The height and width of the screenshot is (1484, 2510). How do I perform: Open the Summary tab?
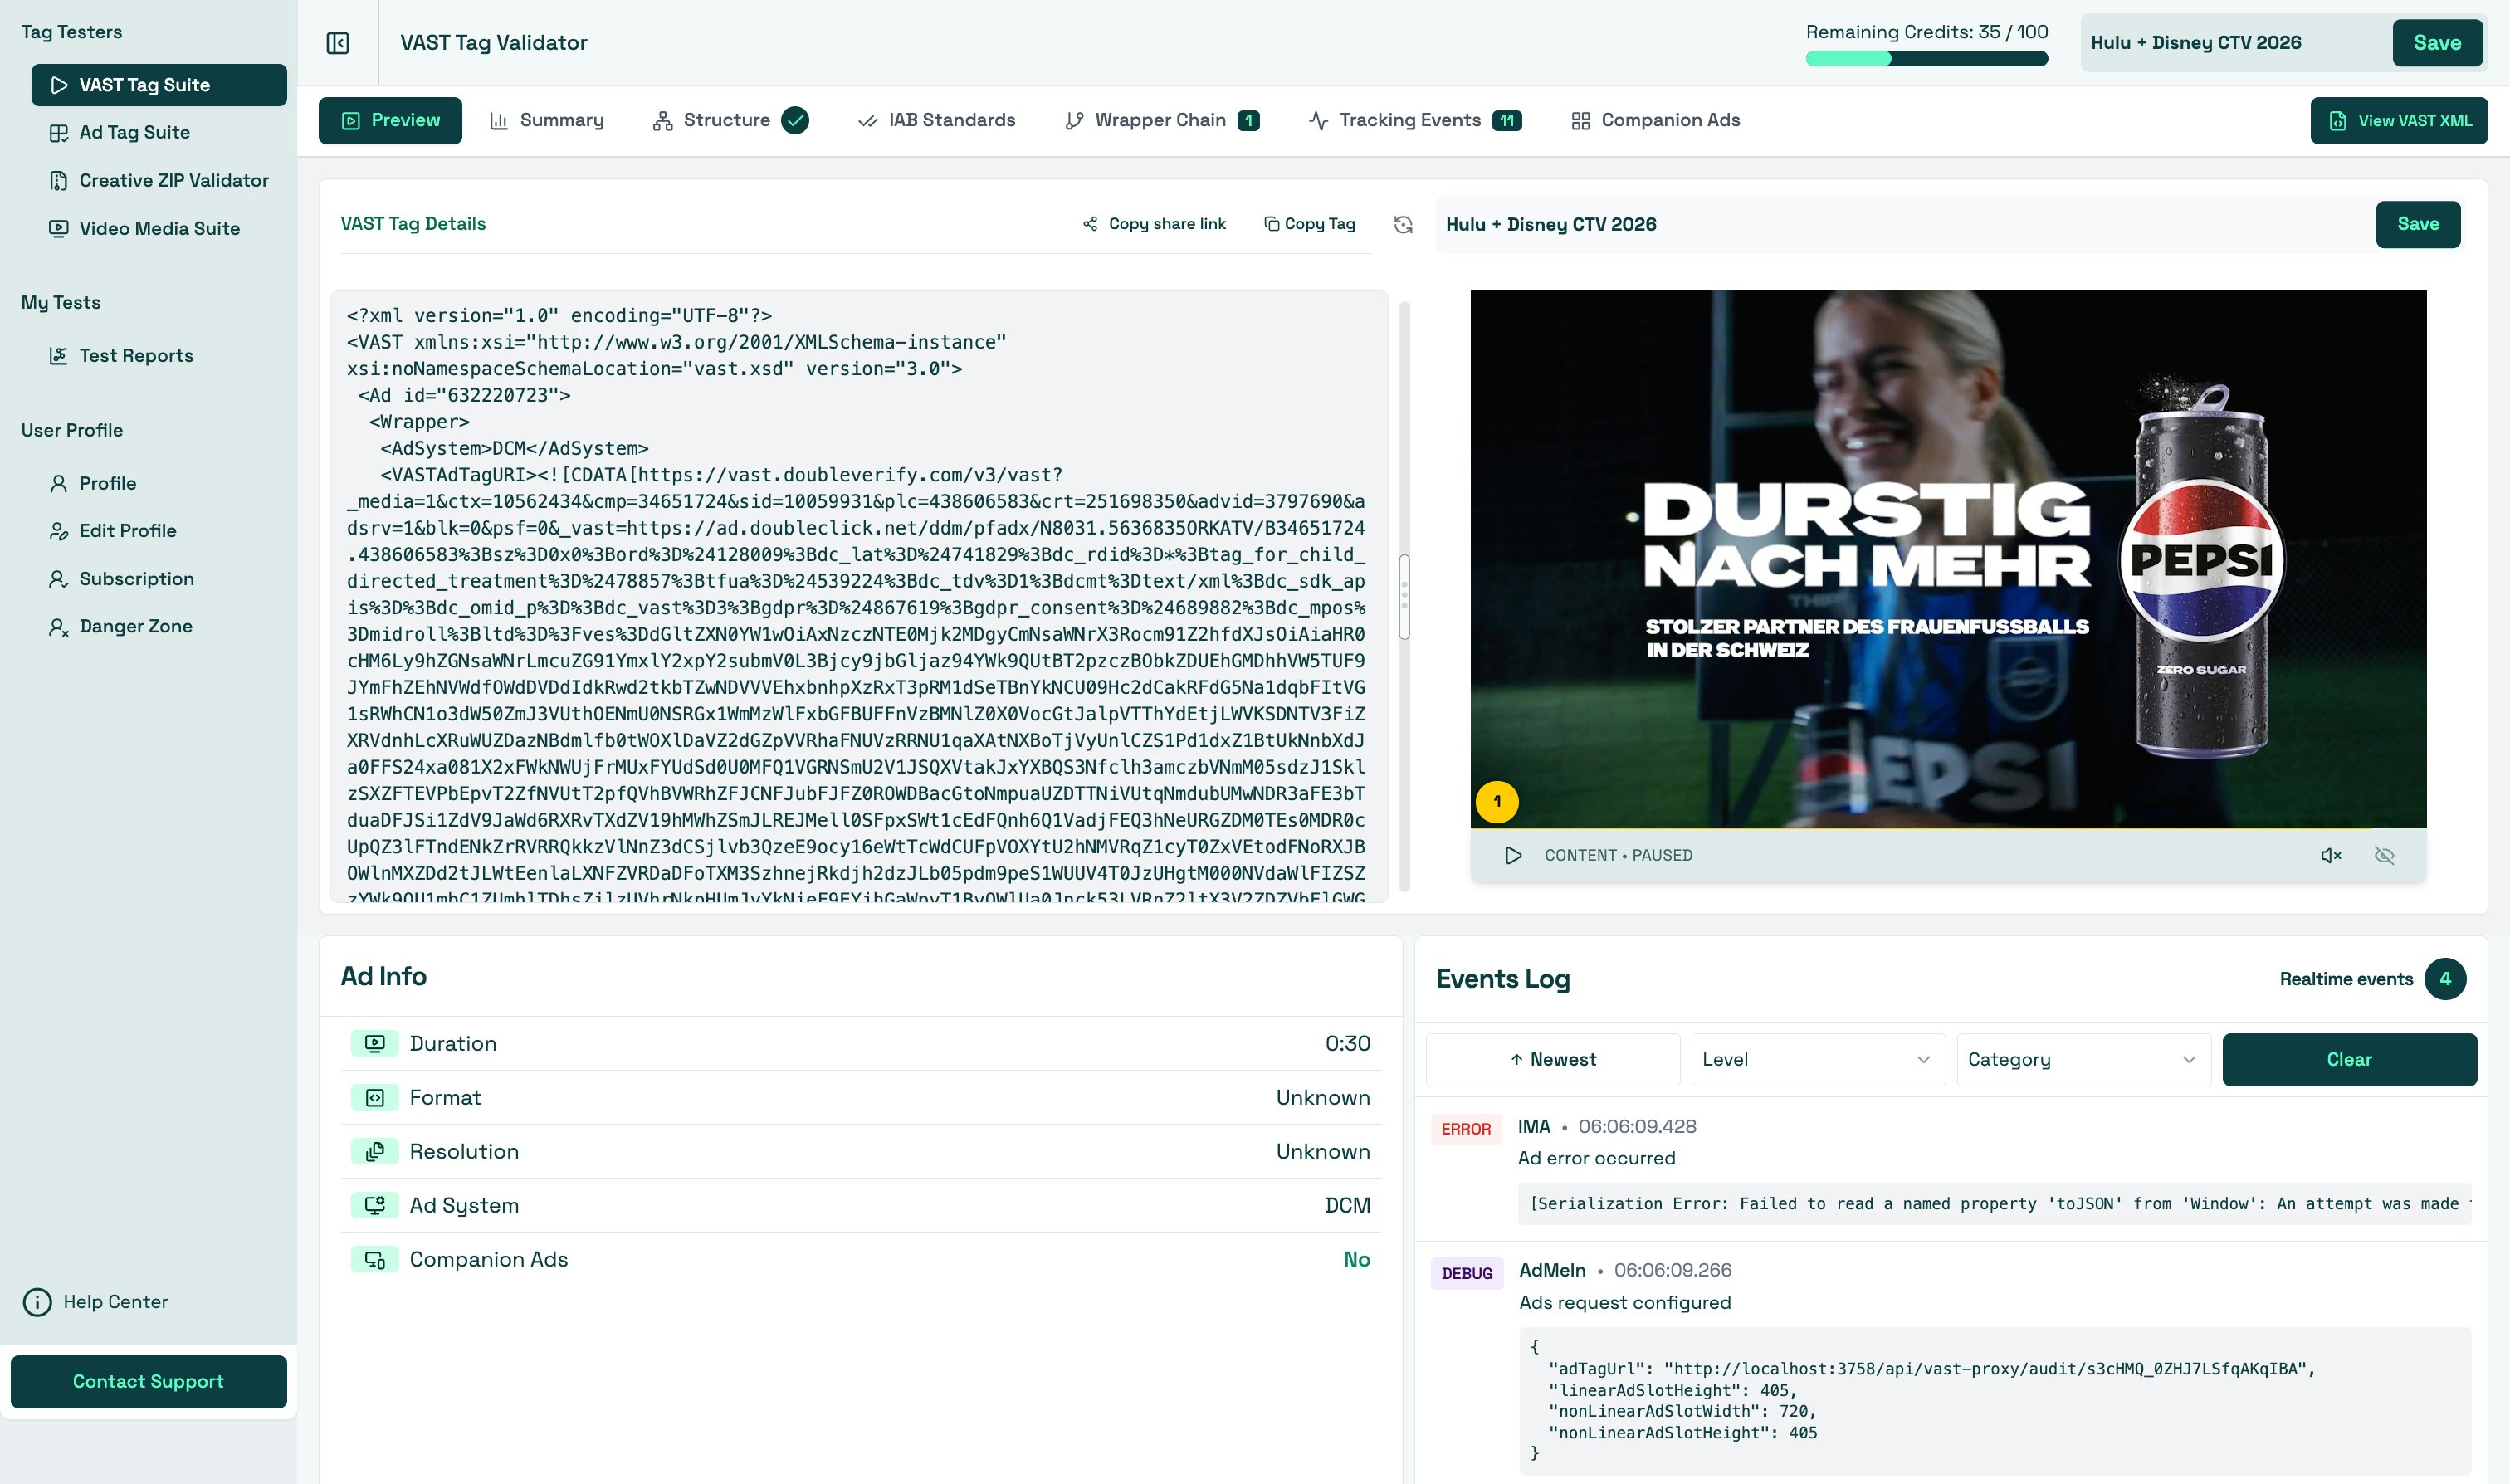(547, 121)
